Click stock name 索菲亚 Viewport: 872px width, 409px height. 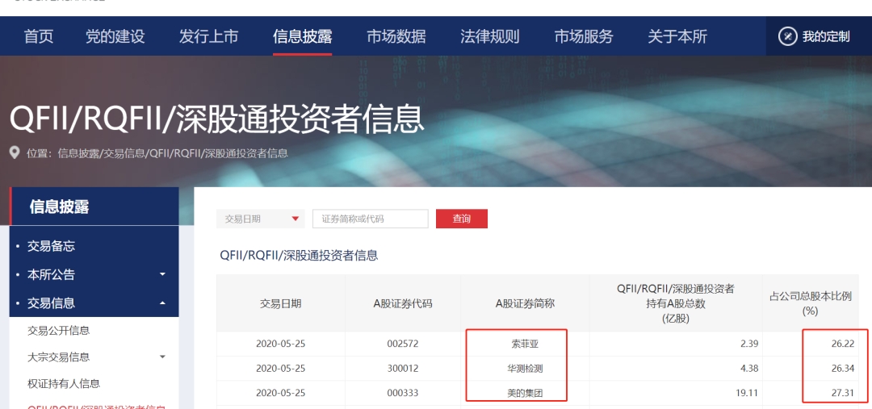(525, 344)
